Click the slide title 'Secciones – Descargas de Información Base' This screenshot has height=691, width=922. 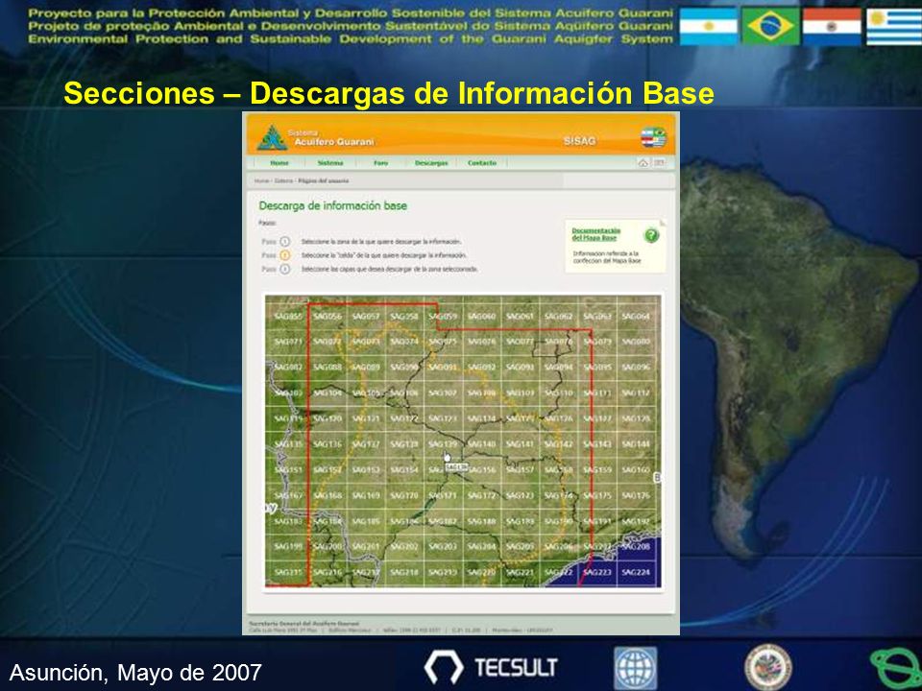coord(389,93)
